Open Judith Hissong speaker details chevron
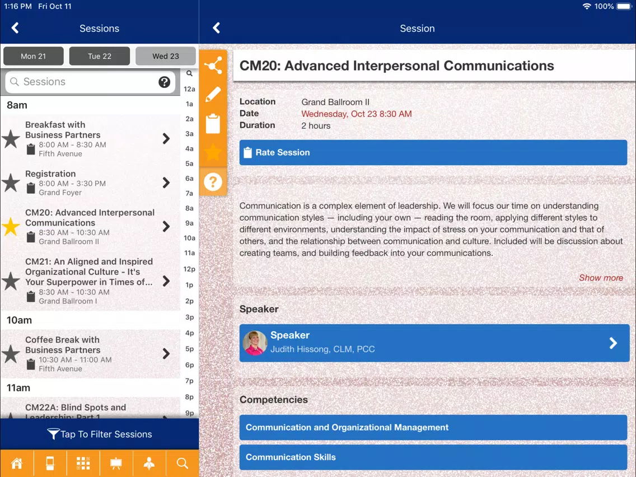 [613, 343]
